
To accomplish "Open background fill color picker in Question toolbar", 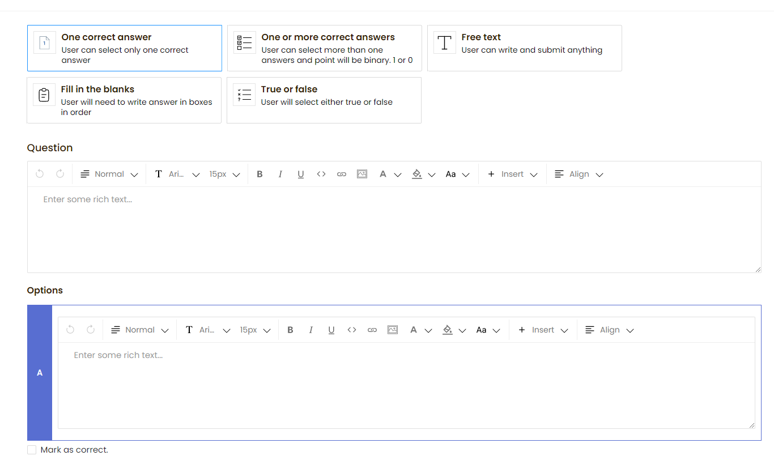I will [423, 174].
